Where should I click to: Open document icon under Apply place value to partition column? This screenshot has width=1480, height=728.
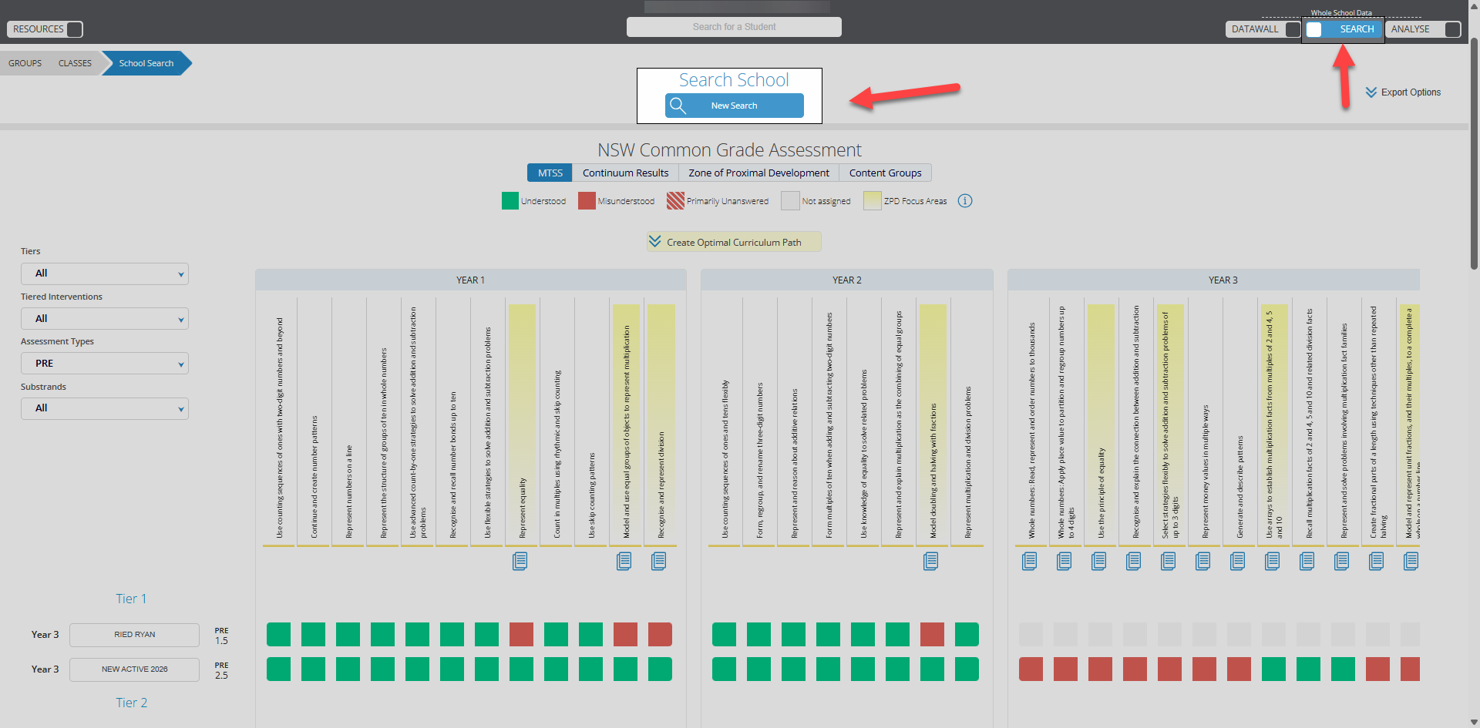pyautogui.click(x=1065, y=562)
